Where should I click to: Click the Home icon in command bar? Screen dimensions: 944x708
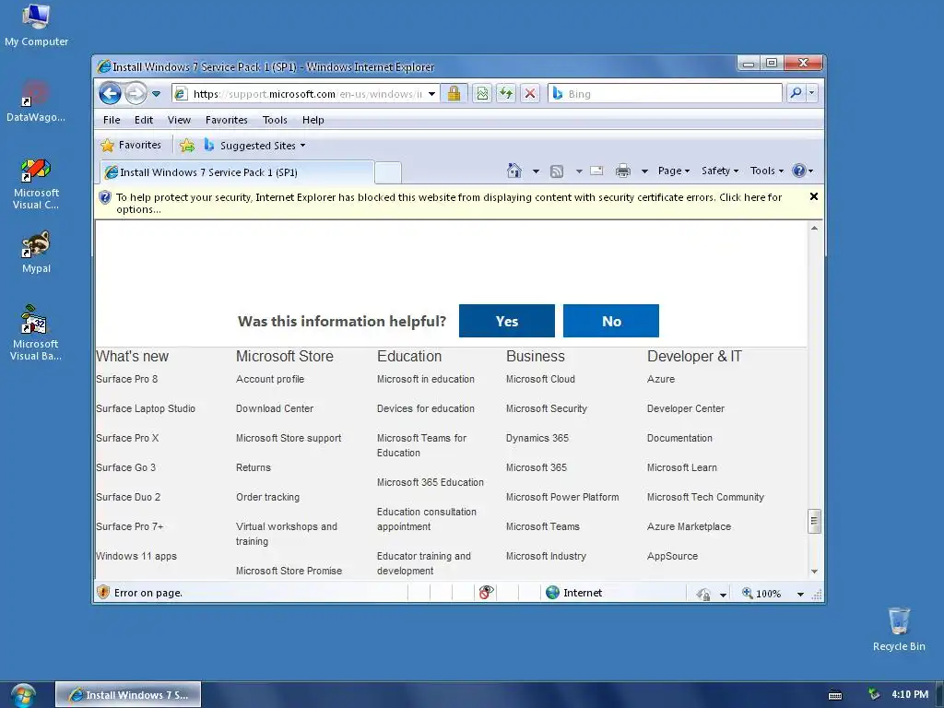click(514, 171)
